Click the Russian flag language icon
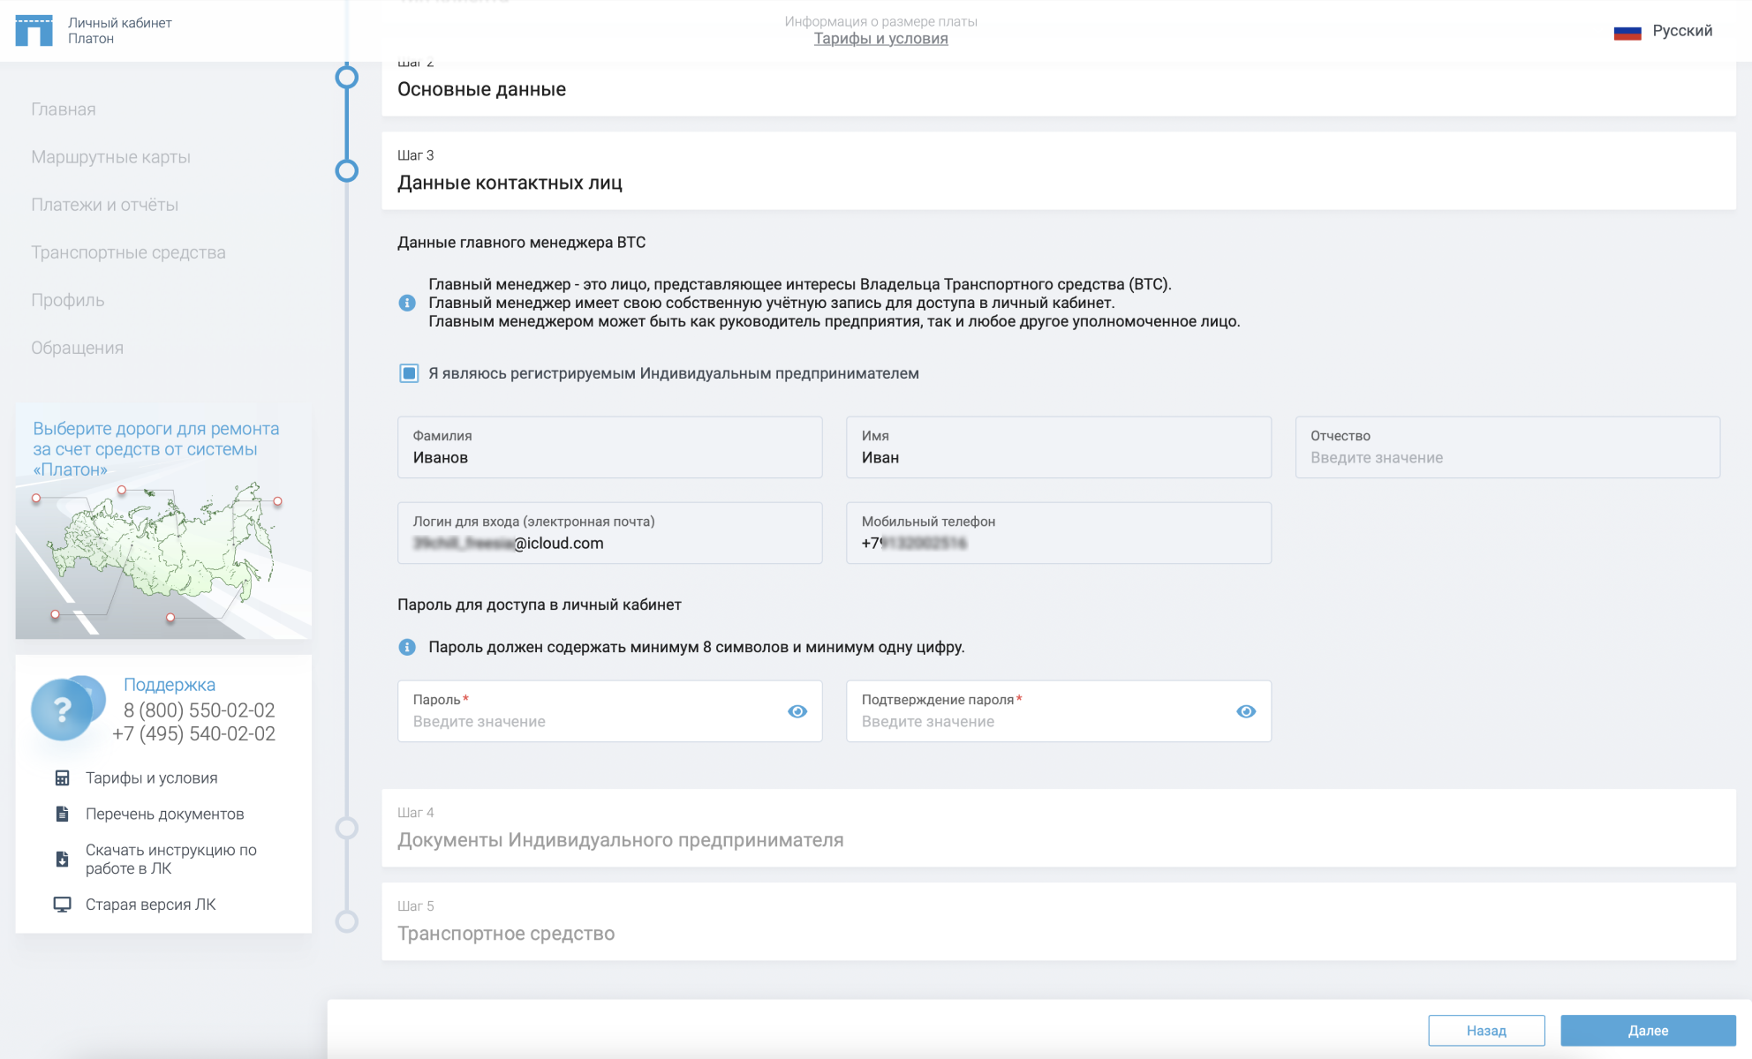Screen dimensions: 1752x1059 1627,32
